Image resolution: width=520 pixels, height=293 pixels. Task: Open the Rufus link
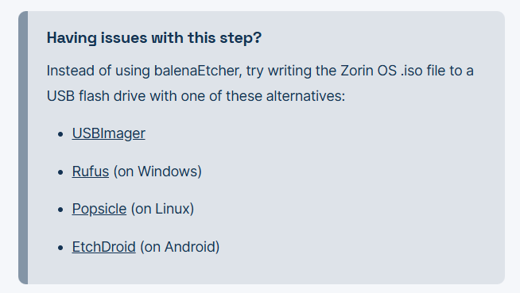90,172
